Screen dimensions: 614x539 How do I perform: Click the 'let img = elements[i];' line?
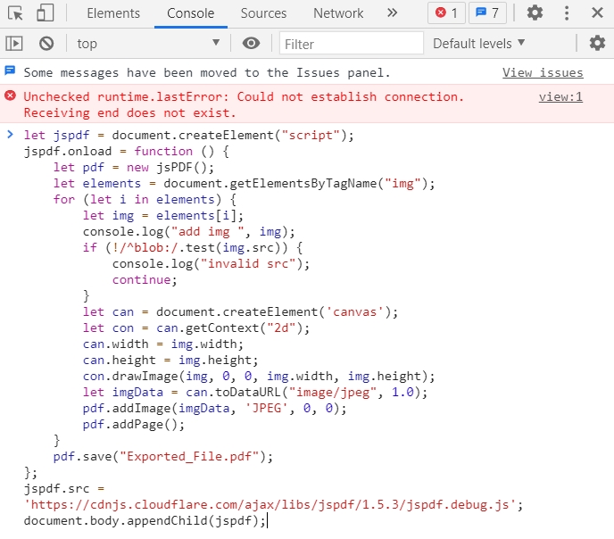(163, 216)
